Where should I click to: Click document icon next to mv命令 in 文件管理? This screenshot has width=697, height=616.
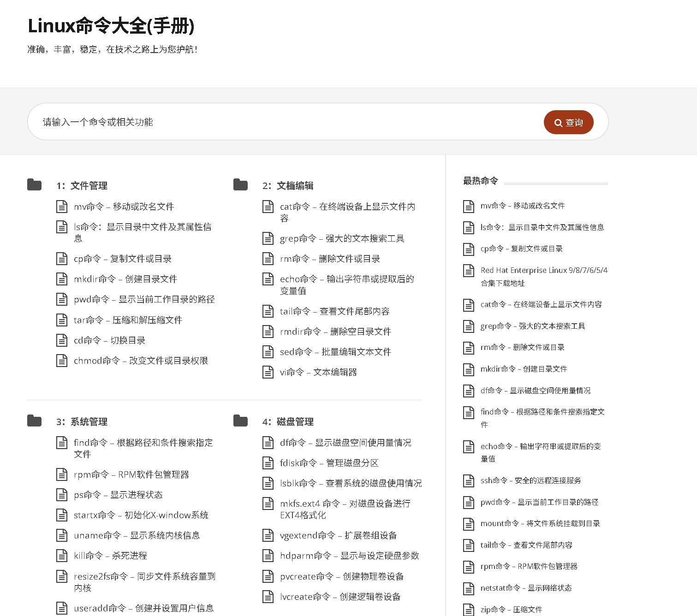(62, 207)
